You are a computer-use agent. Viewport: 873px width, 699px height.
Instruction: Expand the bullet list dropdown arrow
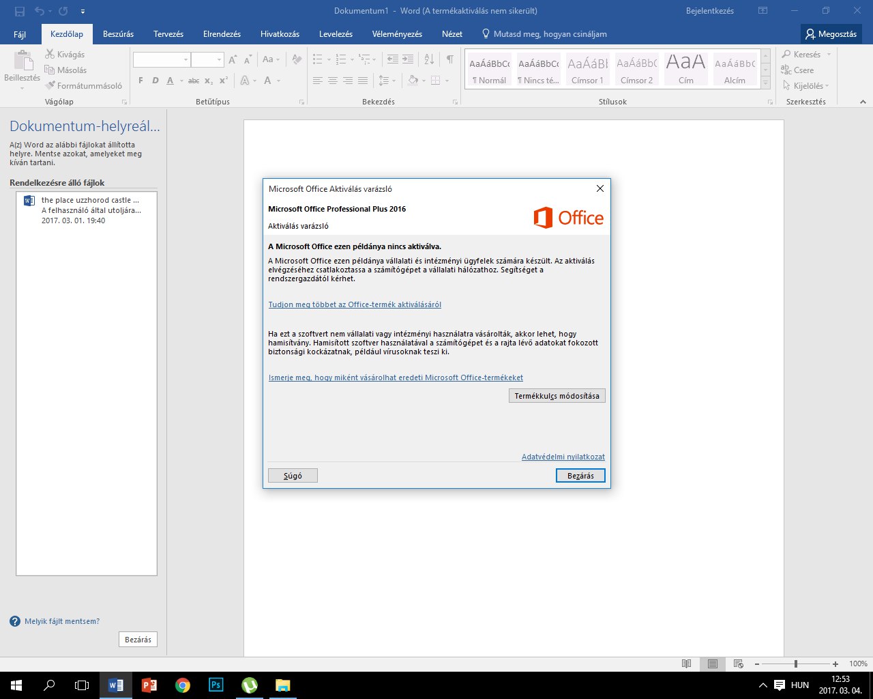(329, 60)
